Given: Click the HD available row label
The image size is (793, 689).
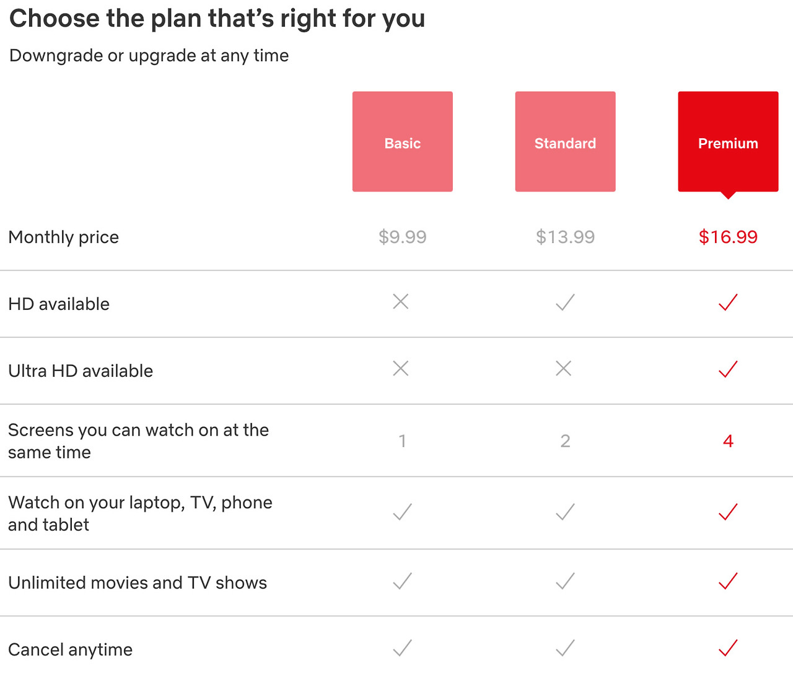Looking at the screenshot, I should (59, 304).
